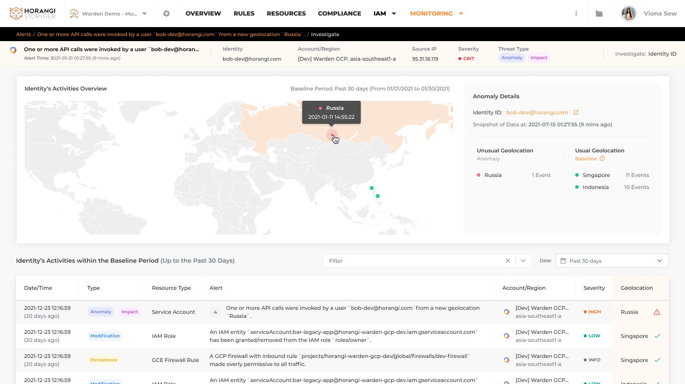The height and width of the screenshot is (384, 685).
Task: Click the red Russia marker on map
Action: pyautogui.click(x=332, y=135)
